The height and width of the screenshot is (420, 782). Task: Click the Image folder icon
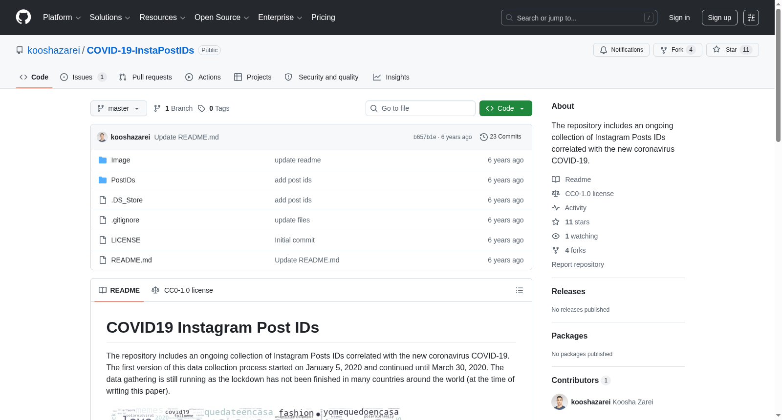coord(103,160)
